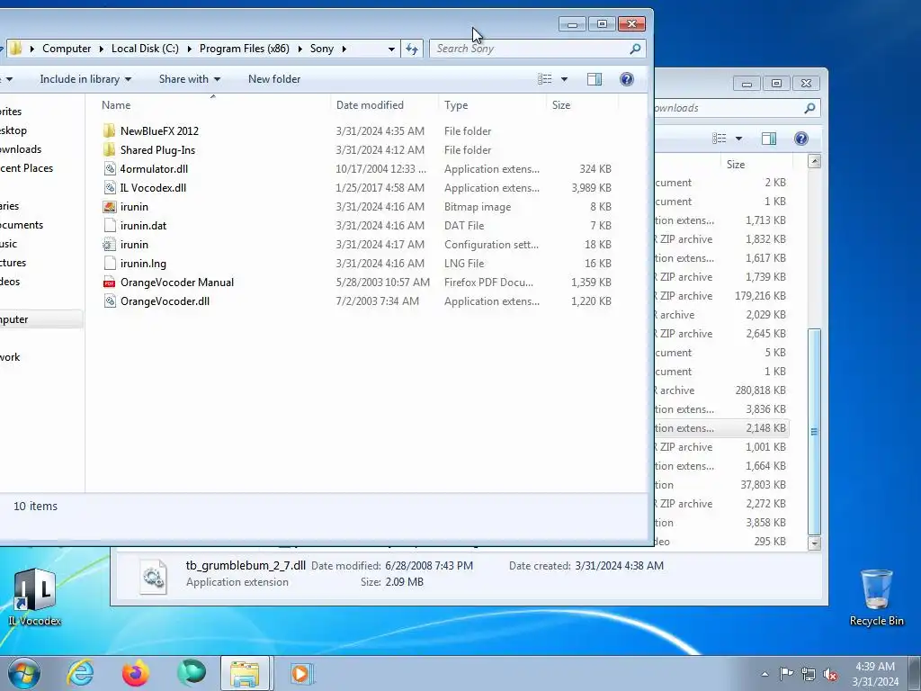Open the IL Vocodex desktop shortcut
This screenshot has width=921, height=691.
coord(35,597)
